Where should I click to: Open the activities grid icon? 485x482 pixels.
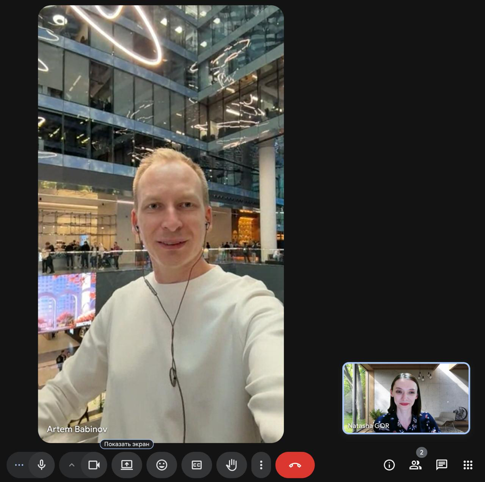click(x=468, y=465)
